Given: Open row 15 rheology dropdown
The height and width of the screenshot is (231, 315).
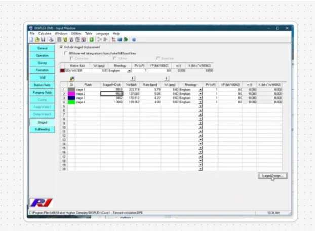Looking at the screenshot, I should [x=200, y=148].
